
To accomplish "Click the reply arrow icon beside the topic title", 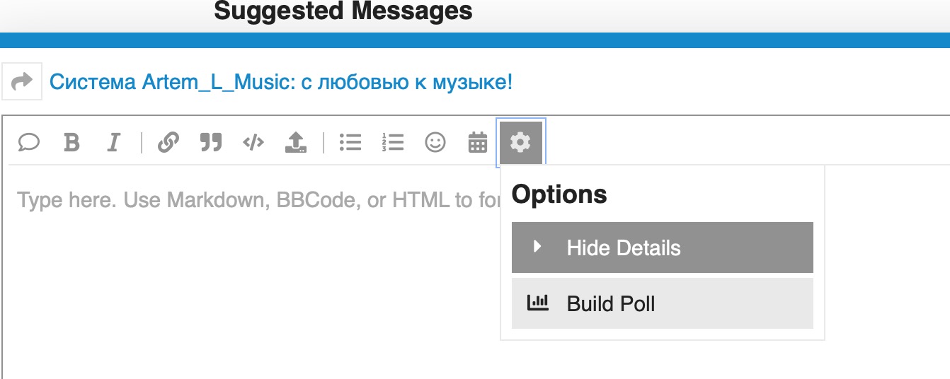I will pyautogui.click(x=23, y=82).
